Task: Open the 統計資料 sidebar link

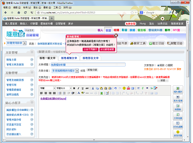Action: coord(11,129)
